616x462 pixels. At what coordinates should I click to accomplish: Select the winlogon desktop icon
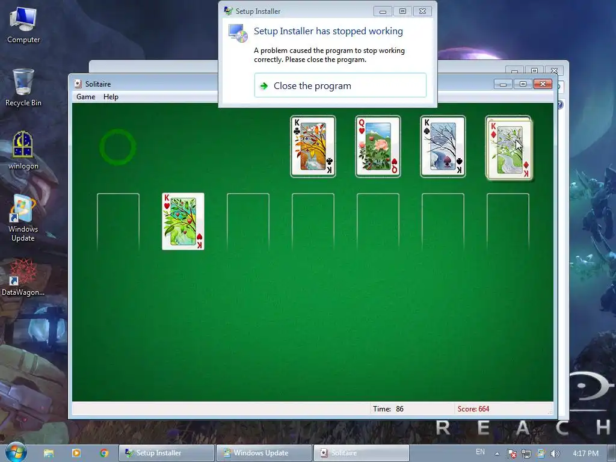23,150
